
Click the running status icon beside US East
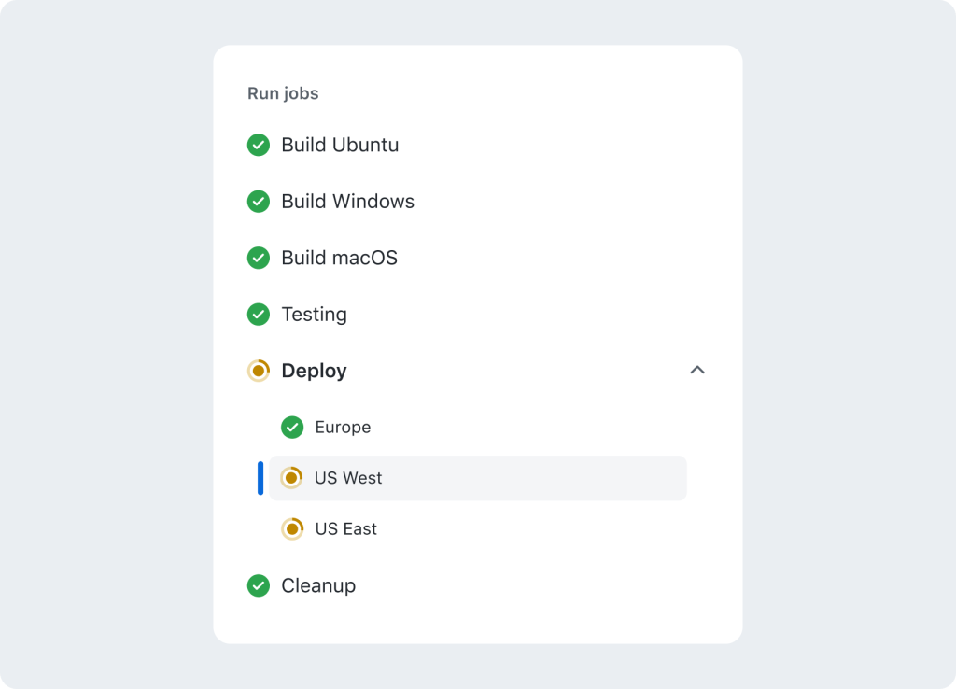point(292,528)
